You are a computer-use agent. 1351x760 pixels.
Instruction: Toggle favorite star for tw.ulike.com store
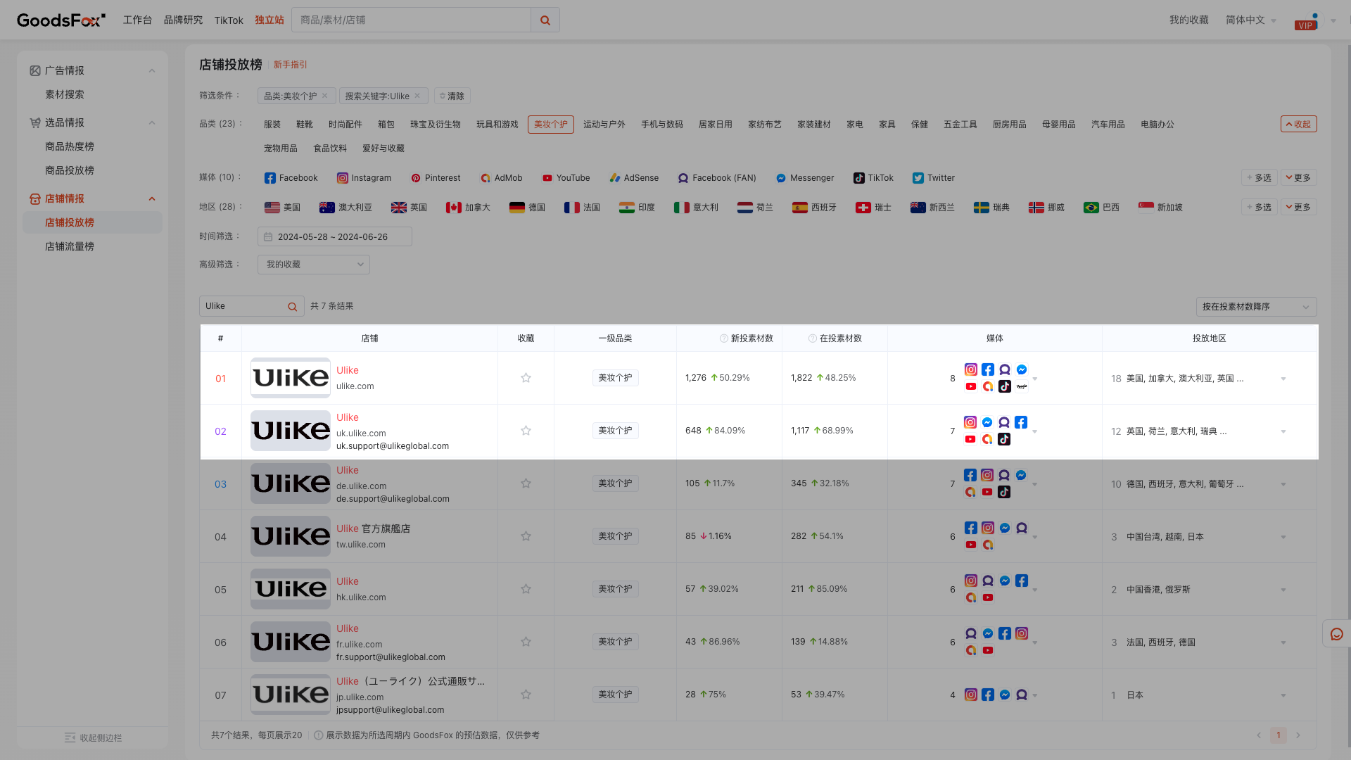(526, 536)
